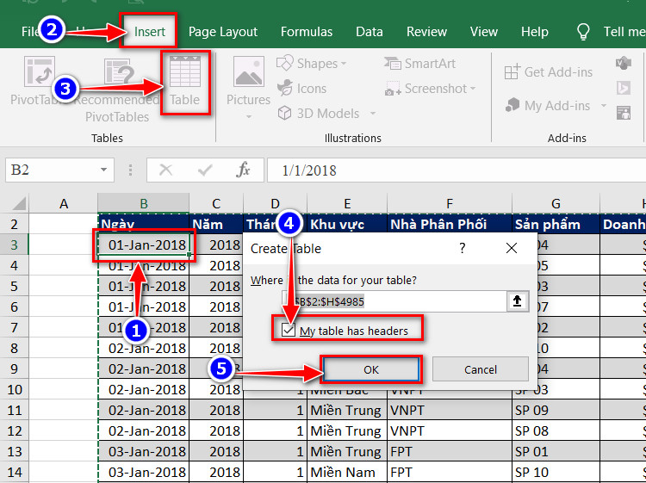
Task: Open the Review tab
Action: (426, 32)
